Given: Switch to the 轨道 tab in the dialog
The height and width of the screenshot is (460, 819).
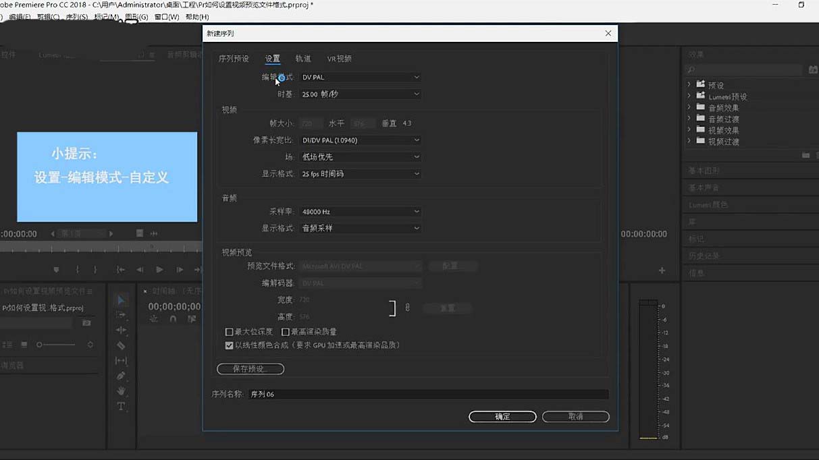Looking at the screenshot, I should tap(304, 59).
